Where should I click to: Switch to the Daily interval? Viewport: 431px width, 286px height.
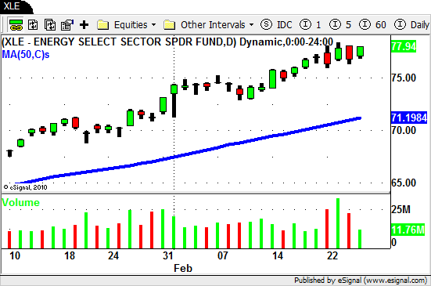point(411,24)
